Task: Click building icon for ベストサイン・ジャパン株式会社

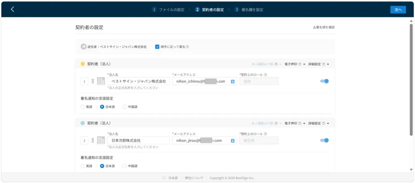Action: [101, 81]
